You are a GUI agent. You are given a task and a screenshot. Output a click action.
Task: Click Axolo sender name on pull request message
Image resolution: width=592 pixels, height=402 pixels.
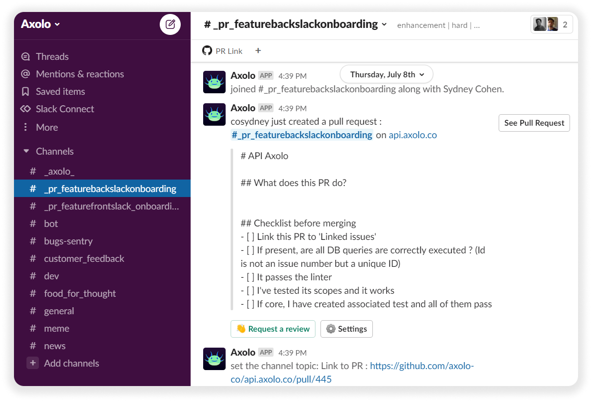(x=243, y=108)
